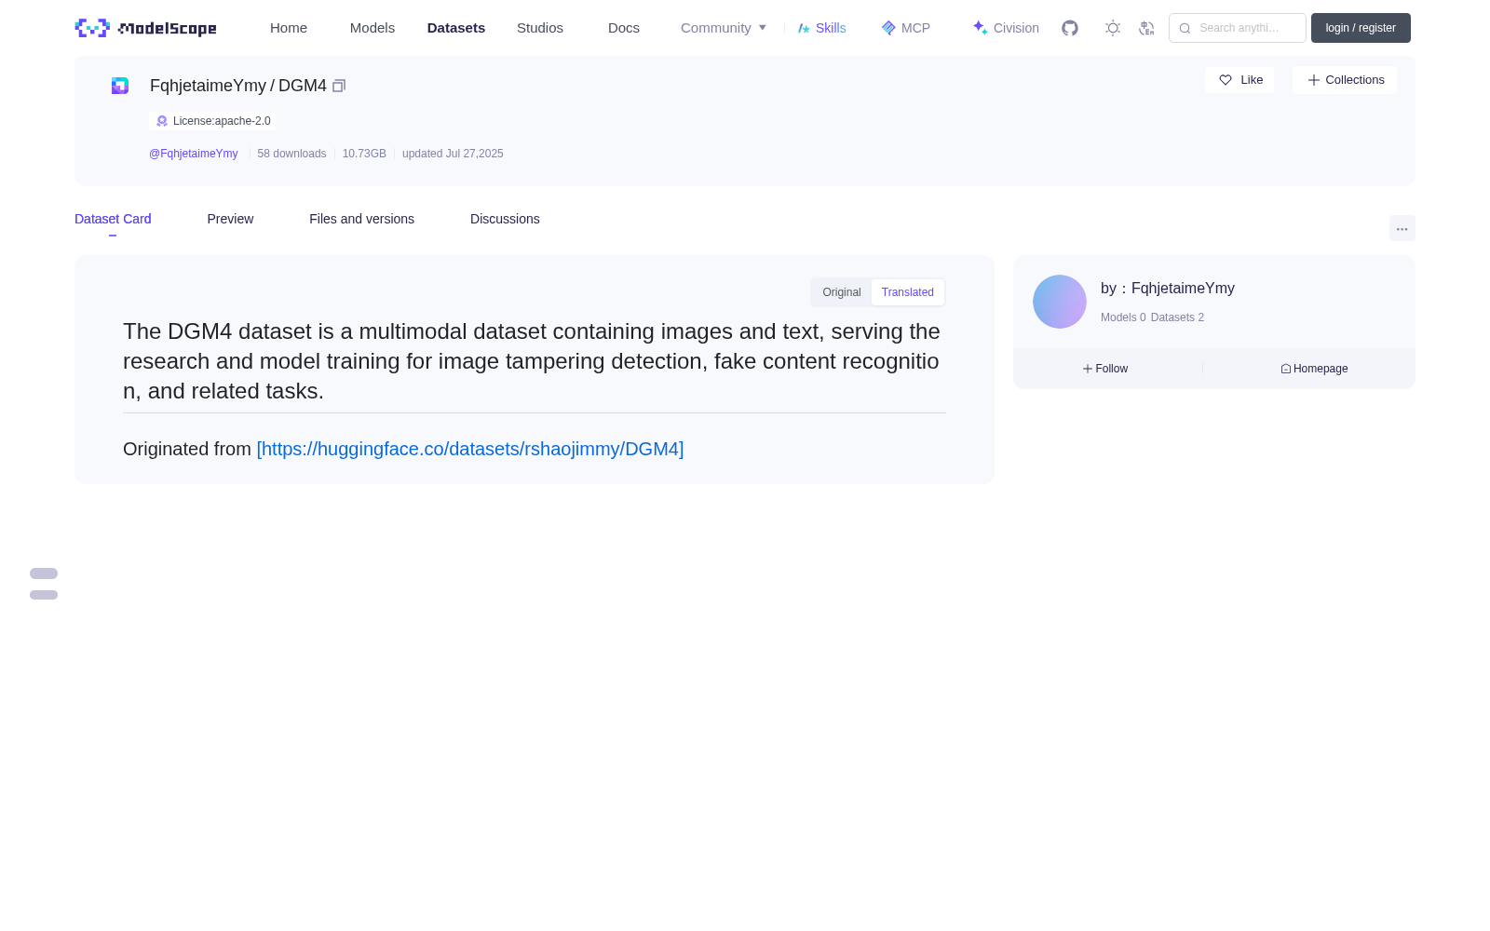Switch language with the translate icon
Viewport: 1490px width, 931px height.
point(1146,28)
